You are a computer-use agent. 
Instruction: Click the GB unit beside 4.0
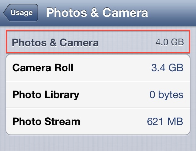point(177,42)
